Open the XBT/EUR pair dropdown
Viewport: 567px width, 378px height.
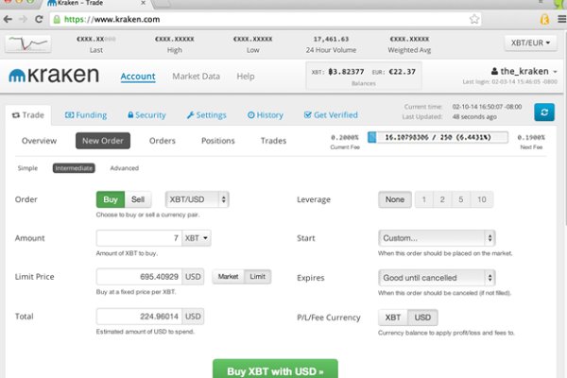tap(530, 43)
